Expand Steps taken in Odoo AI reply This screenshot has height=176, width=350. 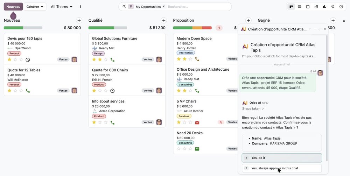pyautogui.click(x=253, y=108)
